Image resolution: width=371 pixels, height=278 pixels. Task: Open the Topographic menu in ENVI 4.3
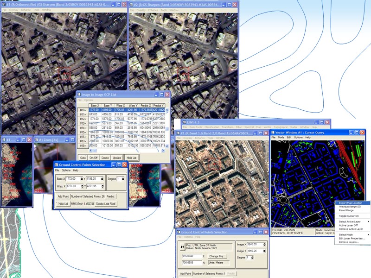tap(281, 127)
